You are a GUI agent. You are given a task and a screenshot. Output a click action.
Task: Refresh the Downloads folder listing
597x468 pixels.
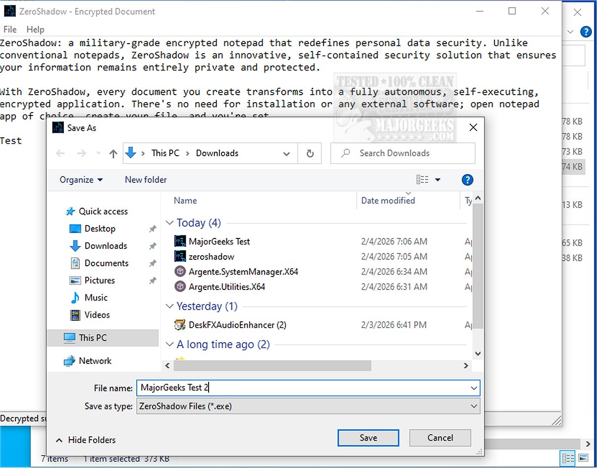coord(310,154)
